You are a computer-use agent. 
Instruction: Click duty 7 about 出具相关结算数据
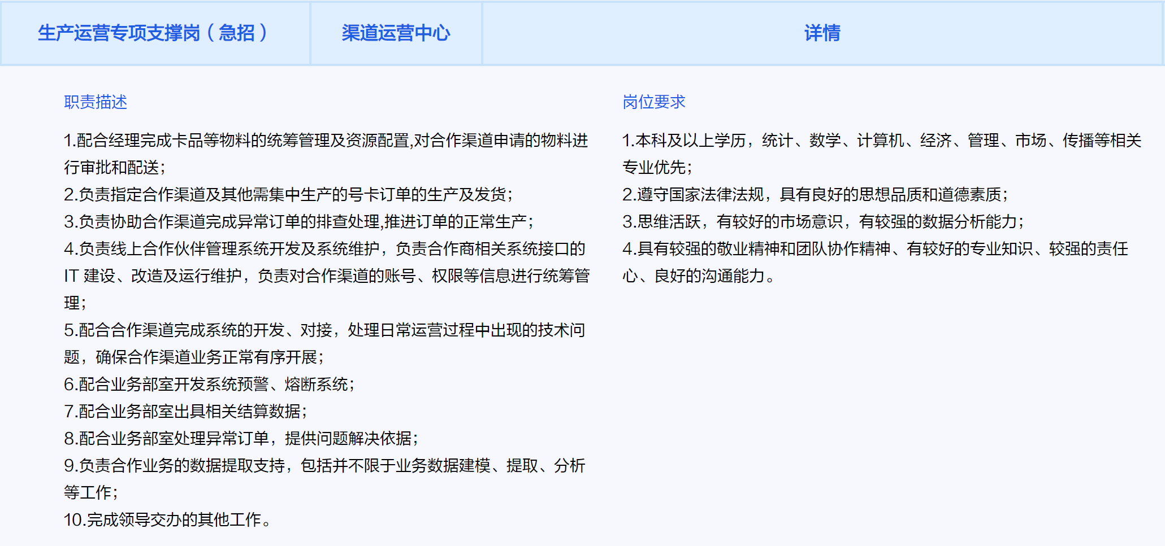(x=186, y=412)
